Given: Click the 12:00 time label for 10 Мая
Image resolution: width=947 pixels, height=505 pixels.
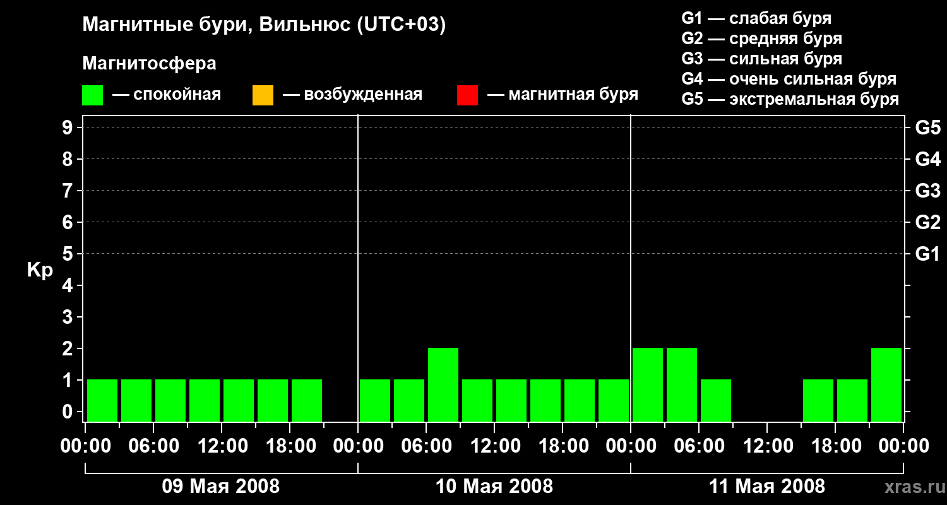Looking at the screenshot, I should coord(494,446).
